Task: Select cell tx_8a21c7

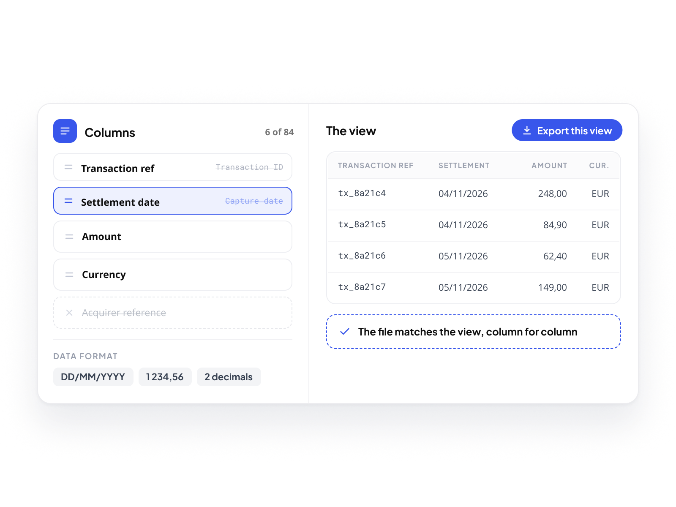Action: 362,287
